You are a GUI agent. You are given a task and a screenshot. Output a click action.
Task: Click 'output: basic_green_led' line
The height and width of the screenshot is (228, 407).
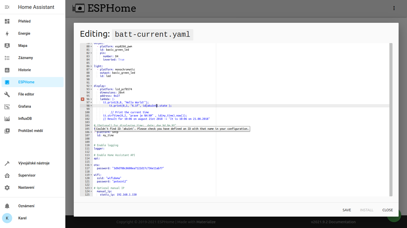point(118,73)
